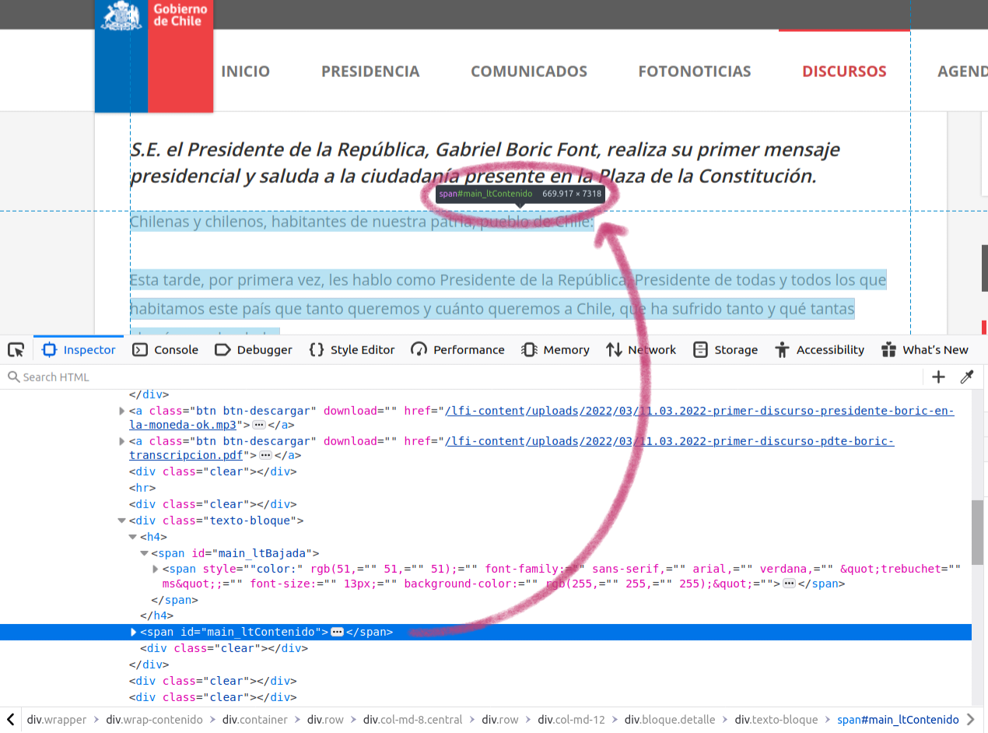Select span#main_ltContenido in the breadcrumb bar
Viewport: 988px width, 733px height.
[898, 720]
